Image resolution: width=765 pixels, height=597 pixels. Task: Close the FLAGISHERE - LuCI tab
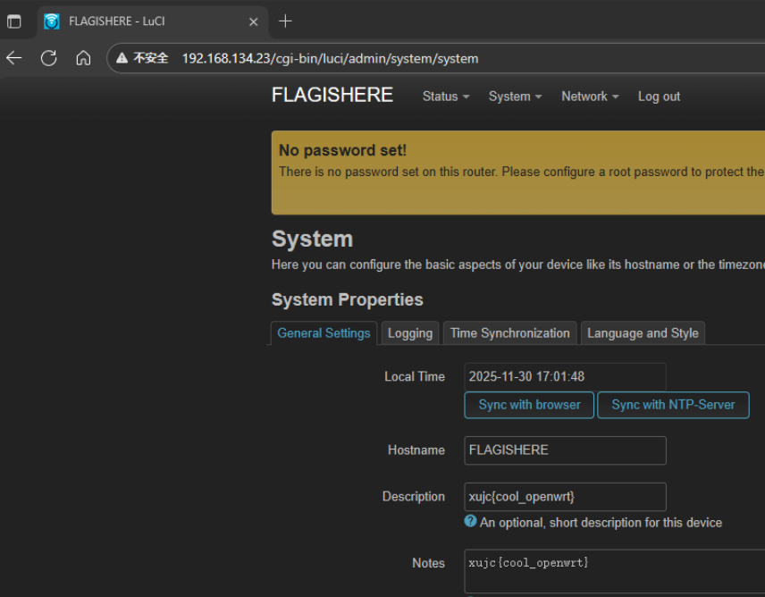pyautogui.click(x=253, y=21)
